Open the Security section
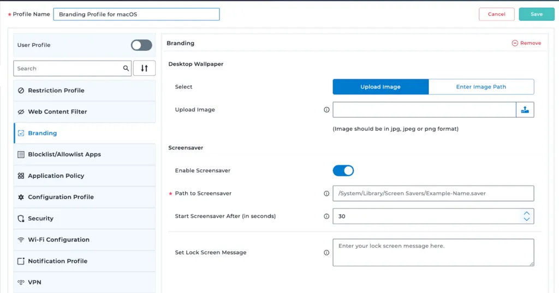The height and width of the screenshot is (293, 559). pyautogui.click(x=85, y=218)
